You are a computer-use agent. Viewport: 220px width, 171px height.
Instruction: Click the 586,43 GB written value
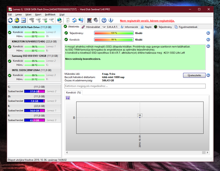(108, 80)
